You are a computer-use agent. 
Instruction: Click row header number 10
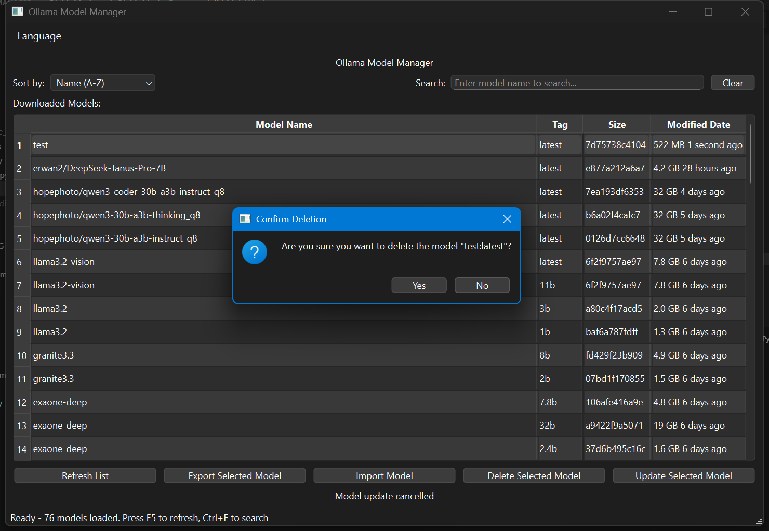(22, 355)
